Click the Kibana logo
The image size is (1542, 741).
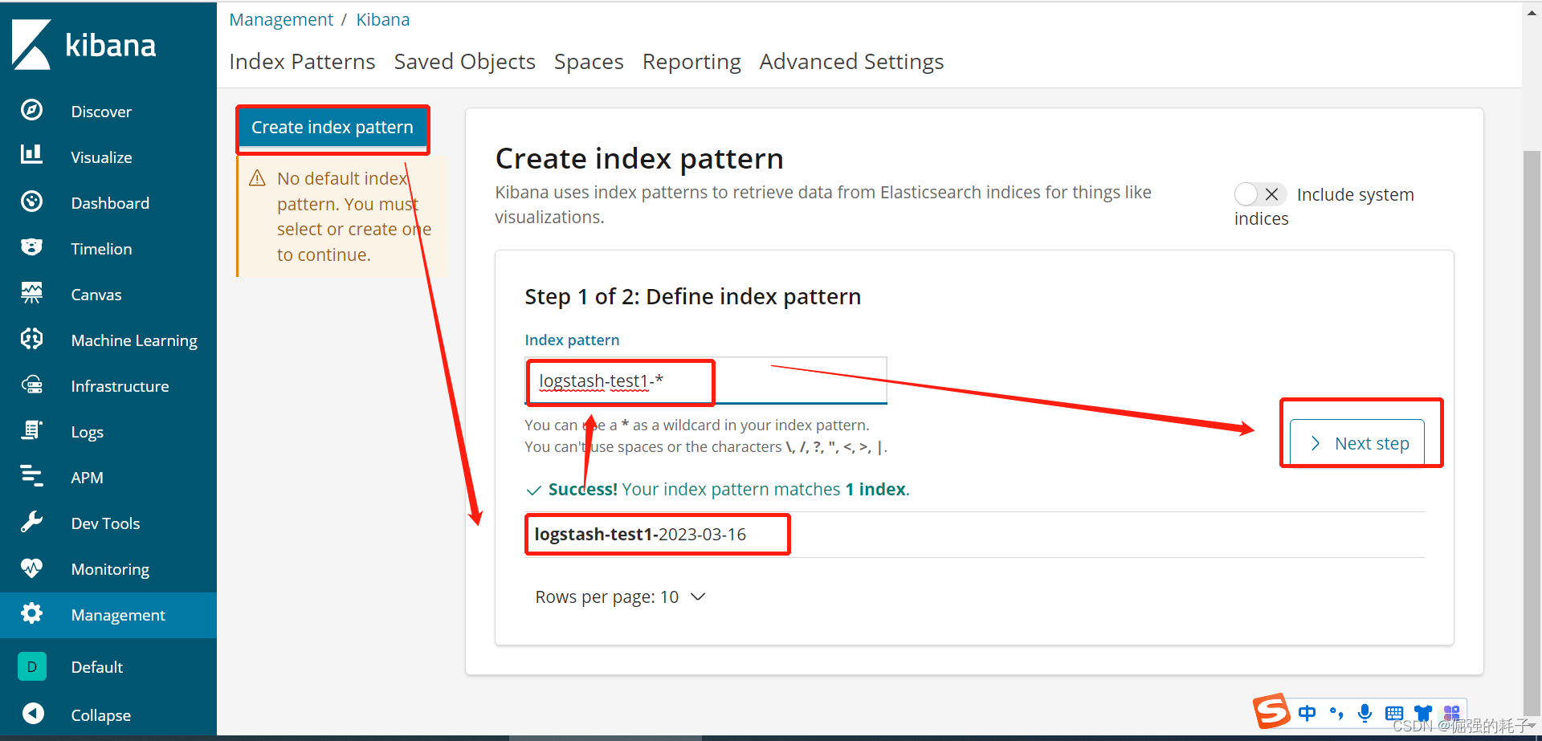(84, 45)
